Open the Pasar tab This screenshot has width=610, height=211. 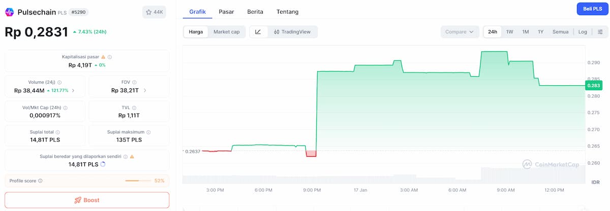[x=227, y=12]
